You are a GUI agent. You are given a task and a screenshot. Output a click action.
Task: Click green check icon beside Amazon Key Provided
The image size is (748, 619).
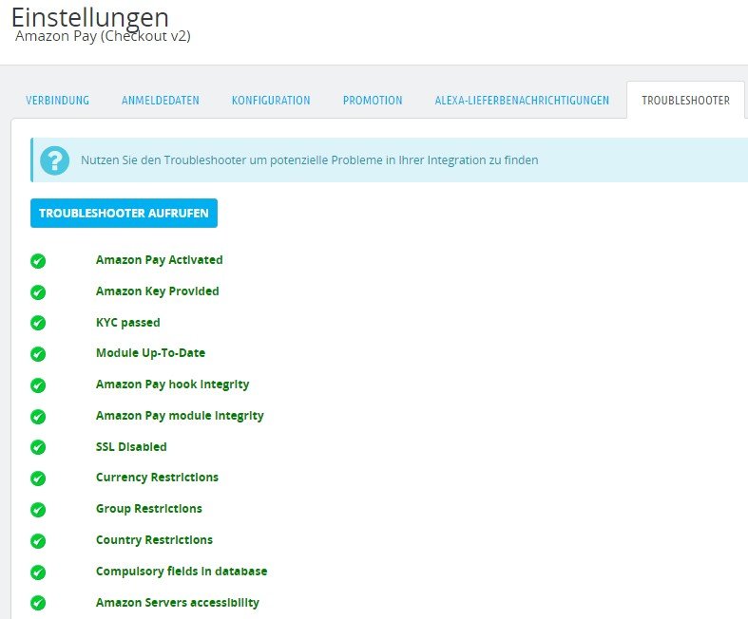pyautogui.click(x=38, y=292)
